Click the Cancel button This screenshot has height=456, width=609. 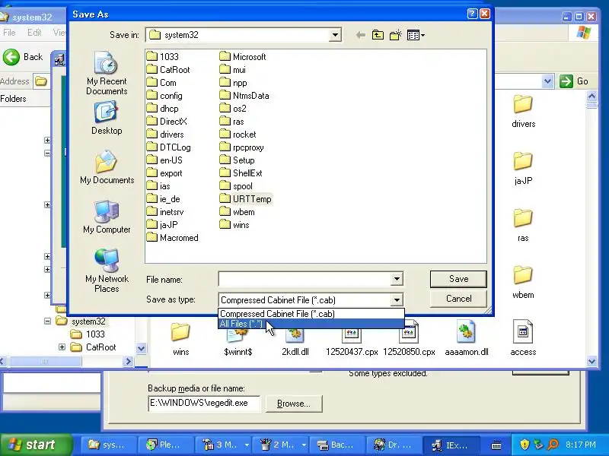point(458,299)
